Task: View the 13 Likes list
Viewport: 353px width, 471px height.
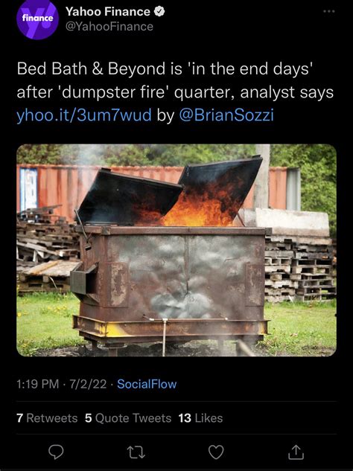Action: click(200, 418)
